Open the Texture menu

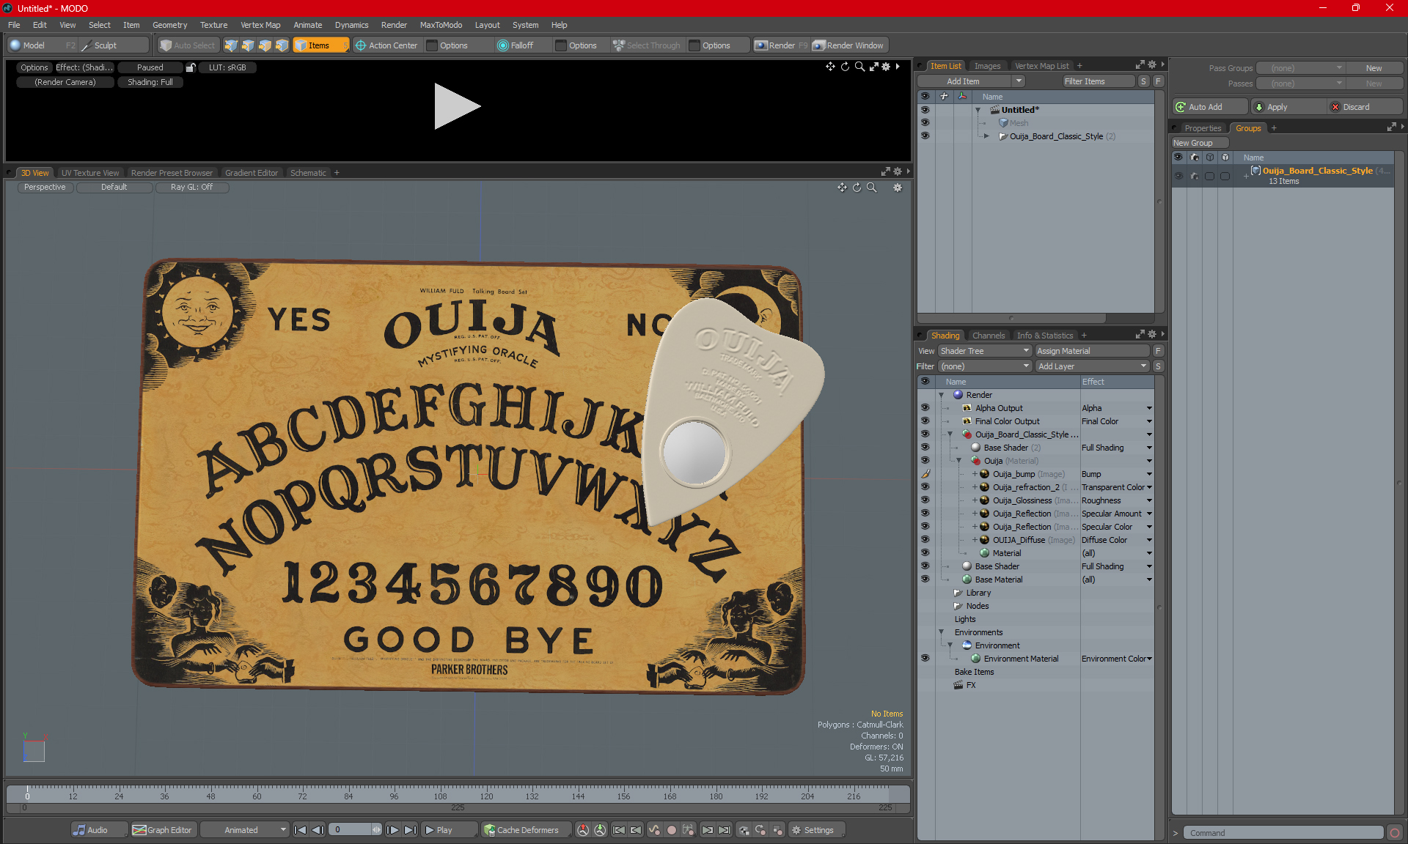(213, 25)
